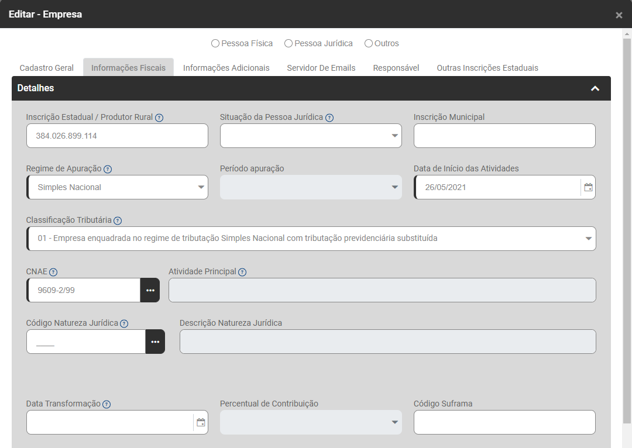Open Situação da Pessoa Jurídica dropdown
The height and width of the screenshot is (448, 632).
point(311,136)
